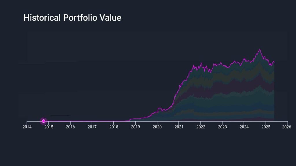This screenshot has height=166, width=296.
Task: Click the 2026 label at axis end
Action: click(287, 127)
